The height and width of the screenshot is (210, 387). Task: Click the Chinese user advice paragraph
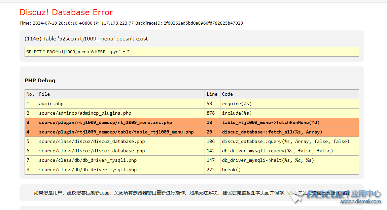pos(158,193)
